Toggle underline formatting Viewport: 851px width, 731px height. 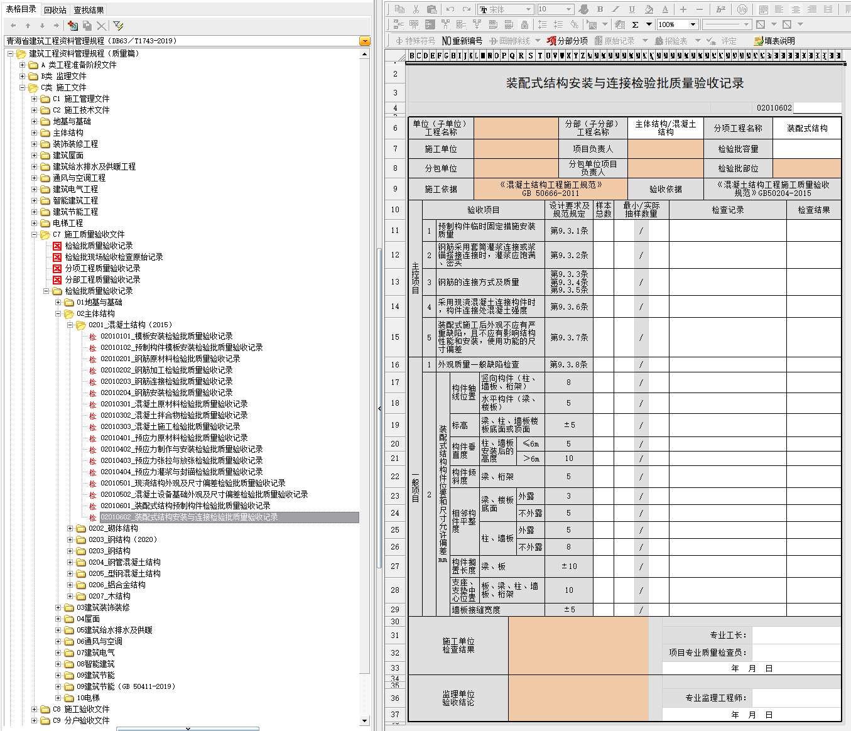(x=632, y=9)
